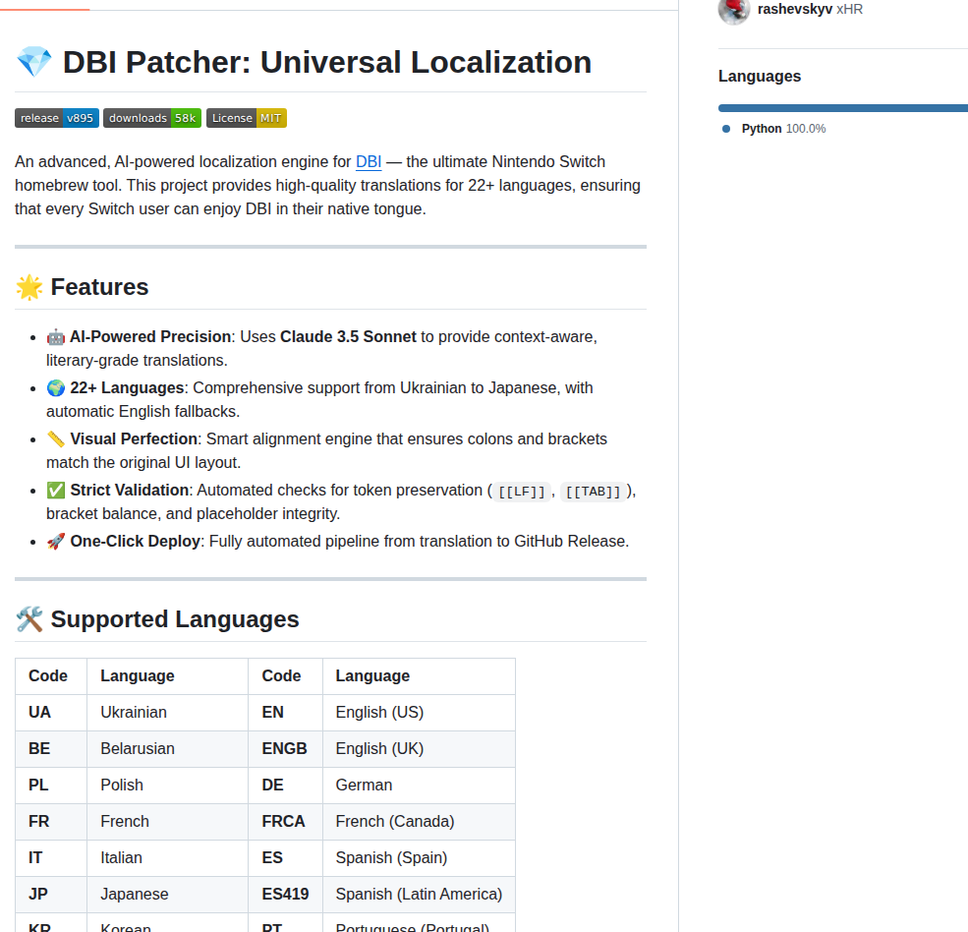968x932 pixels.
Task: Click the robot emoji for AI-Powered Precision
Action: (56, 337)
